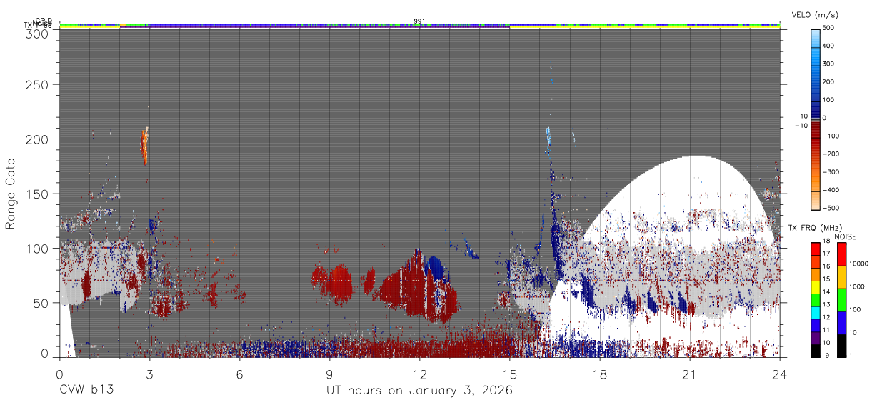Image resolution: width=877 pixels, height=405 pixels.
Task: Click the x-axis tick label '12' hours
Action: [x=419, y=374]
